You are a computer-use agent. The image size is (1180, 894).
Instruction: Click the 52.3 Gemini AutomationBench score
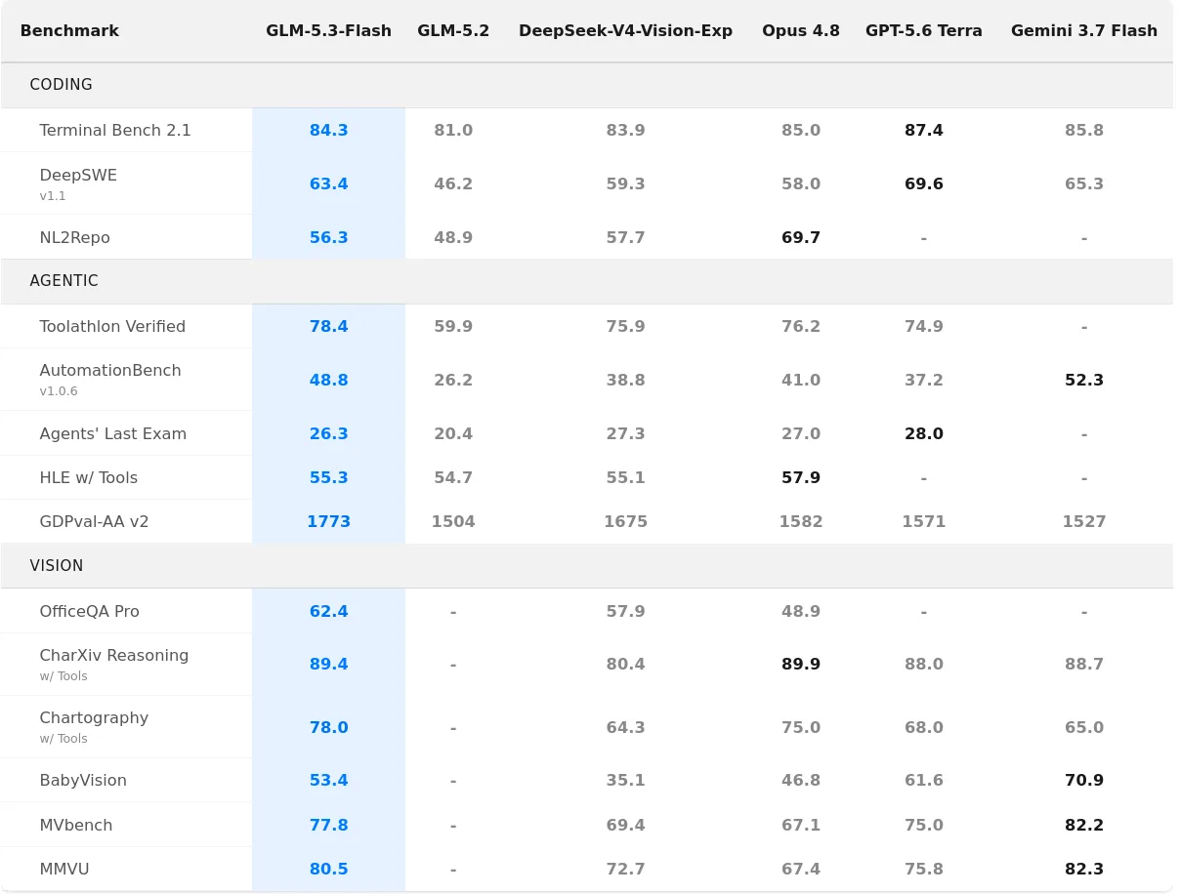click(x=1084, y=381)
